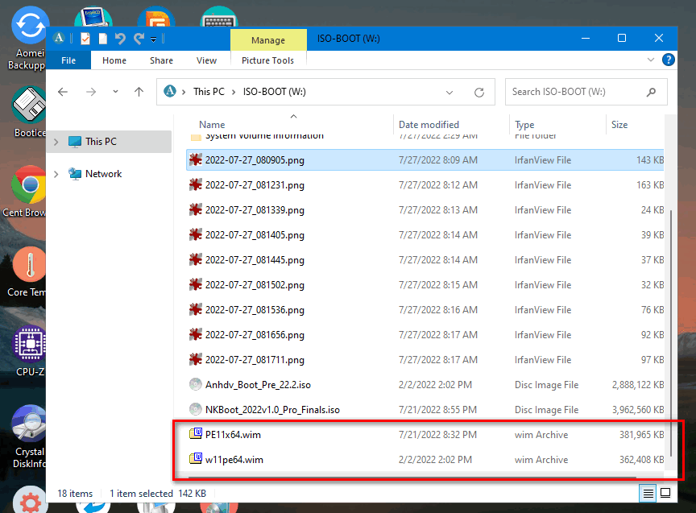This screenshot has width=696, height=513.
Task: Select file 2022-07-27_081445.png
Action: [x=425, y=260]
